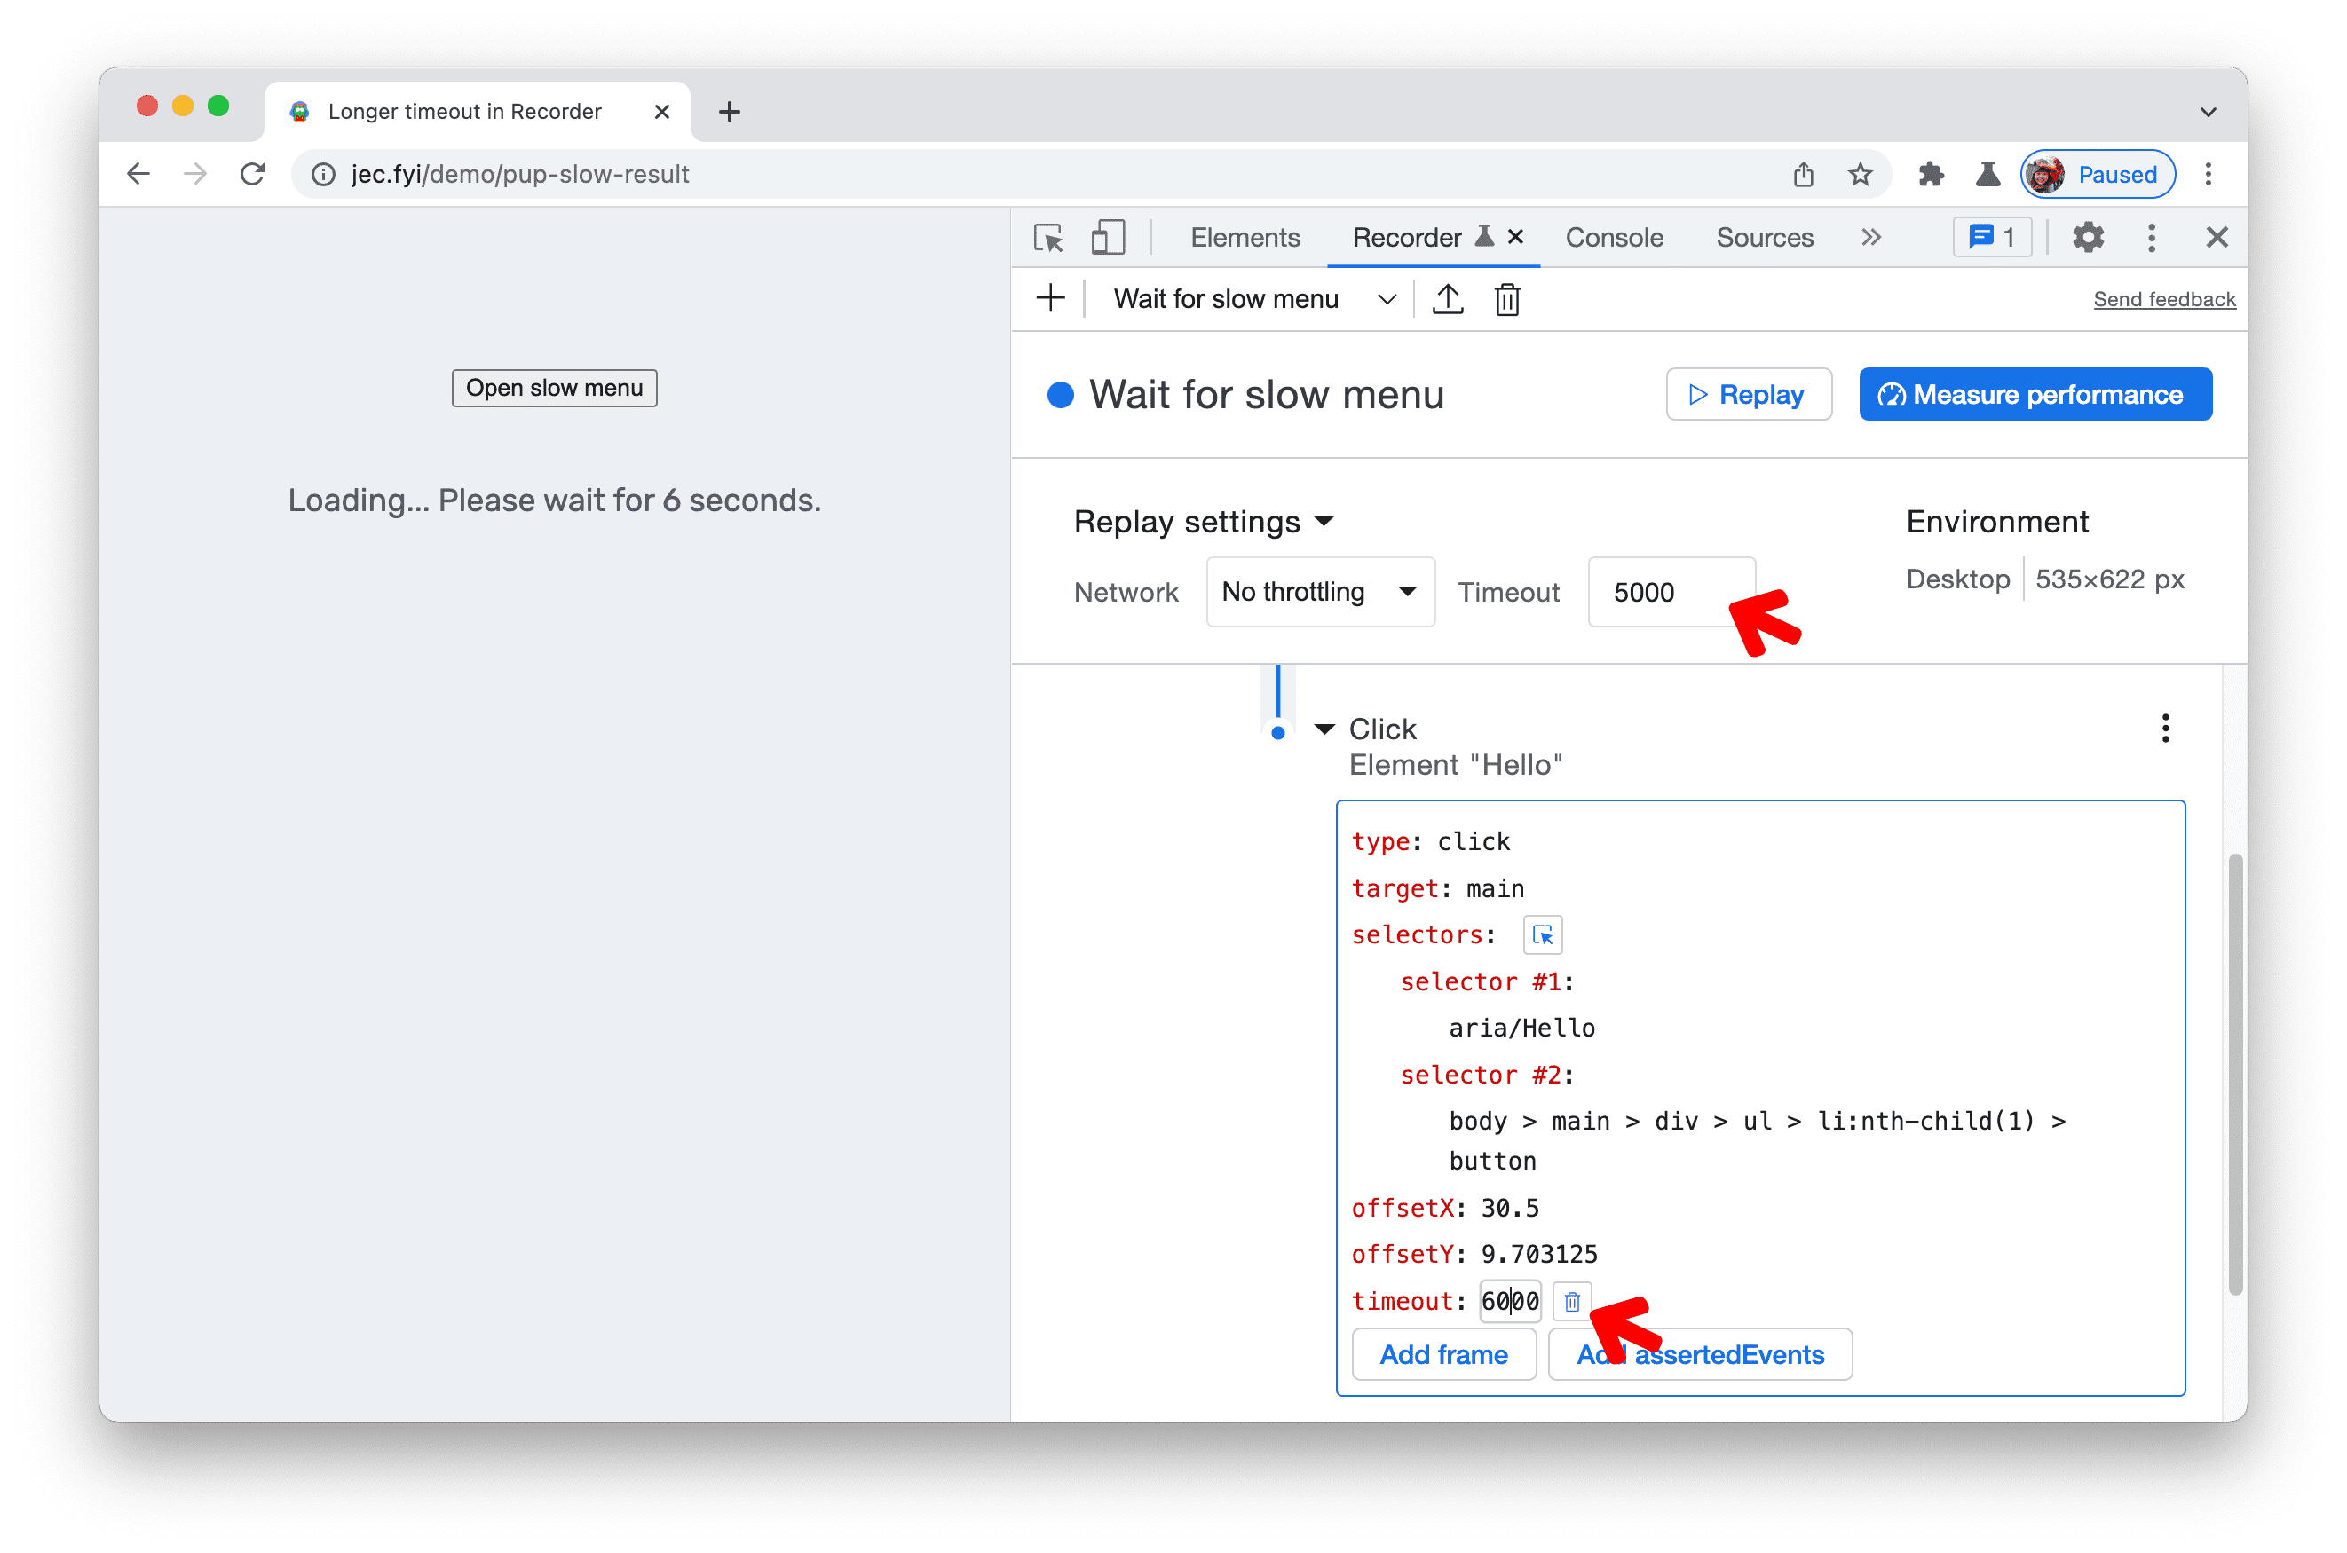Open the Network throttling dropdown

tap(1317, 595)
